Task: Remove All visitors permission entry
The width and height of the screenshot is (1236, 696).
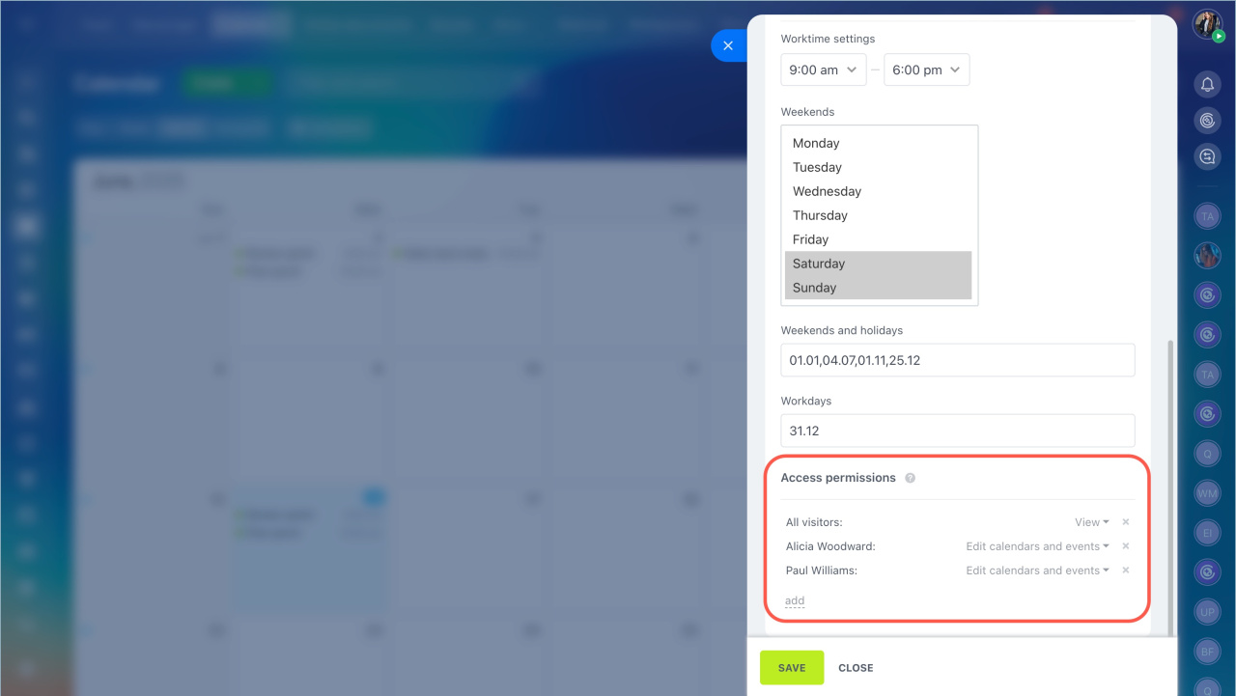Action: click(1125, 522)
